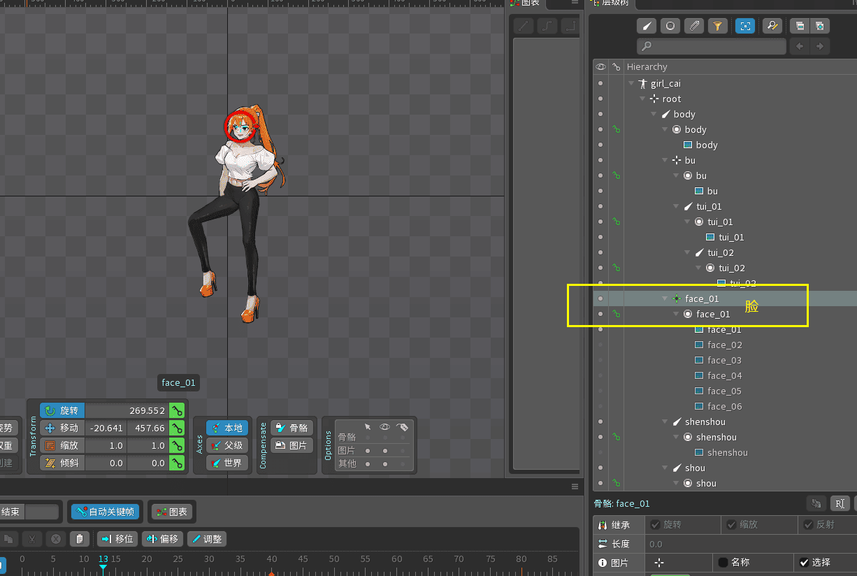The width and height of the screenshot is (857, 576).
Task: Click the find and replace magnifier icon
Action: click(772, 26)
